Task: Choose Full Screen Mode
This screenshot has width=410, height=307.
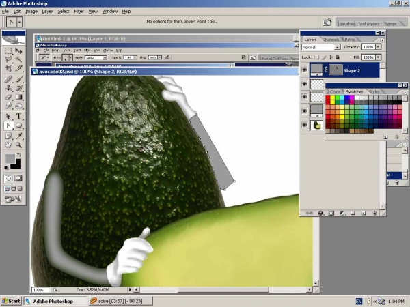Action: click(x=20, y=189)
